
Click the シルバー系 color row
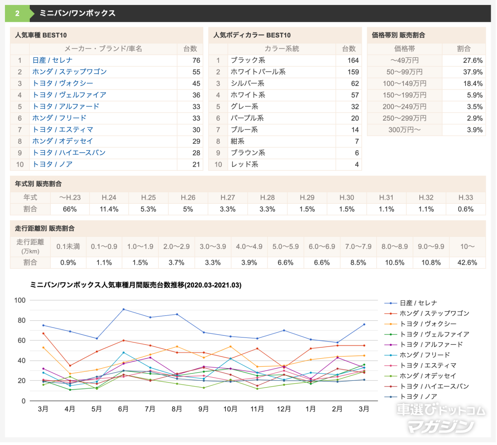[x=285, y=84]
